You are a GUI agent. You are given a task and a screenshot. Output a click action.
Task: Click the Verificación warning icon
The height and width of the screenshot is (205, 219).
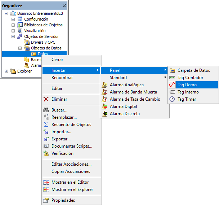click(x=46, y=153)
